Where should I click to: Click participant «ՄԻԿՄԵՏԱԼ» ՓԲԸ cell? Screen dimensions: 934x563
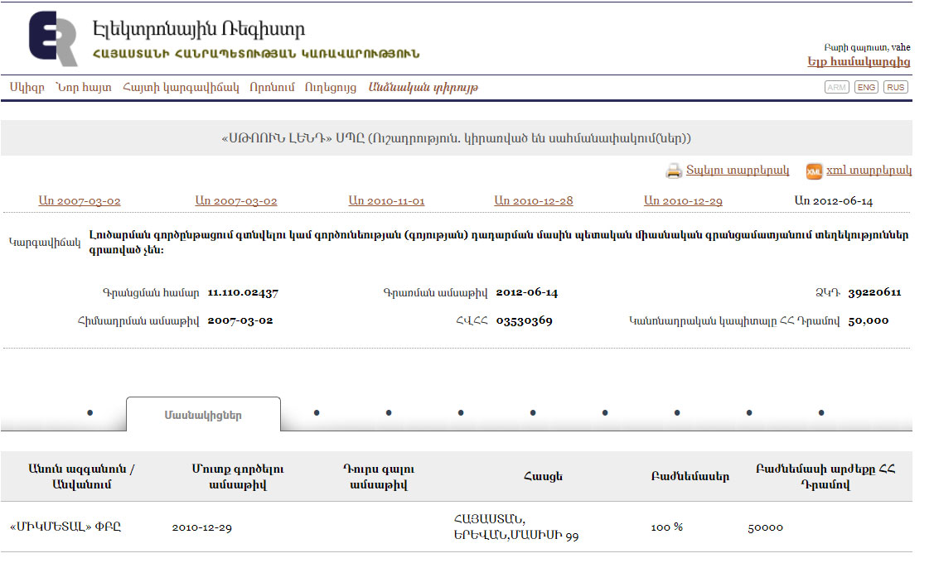tap(65, 527)
